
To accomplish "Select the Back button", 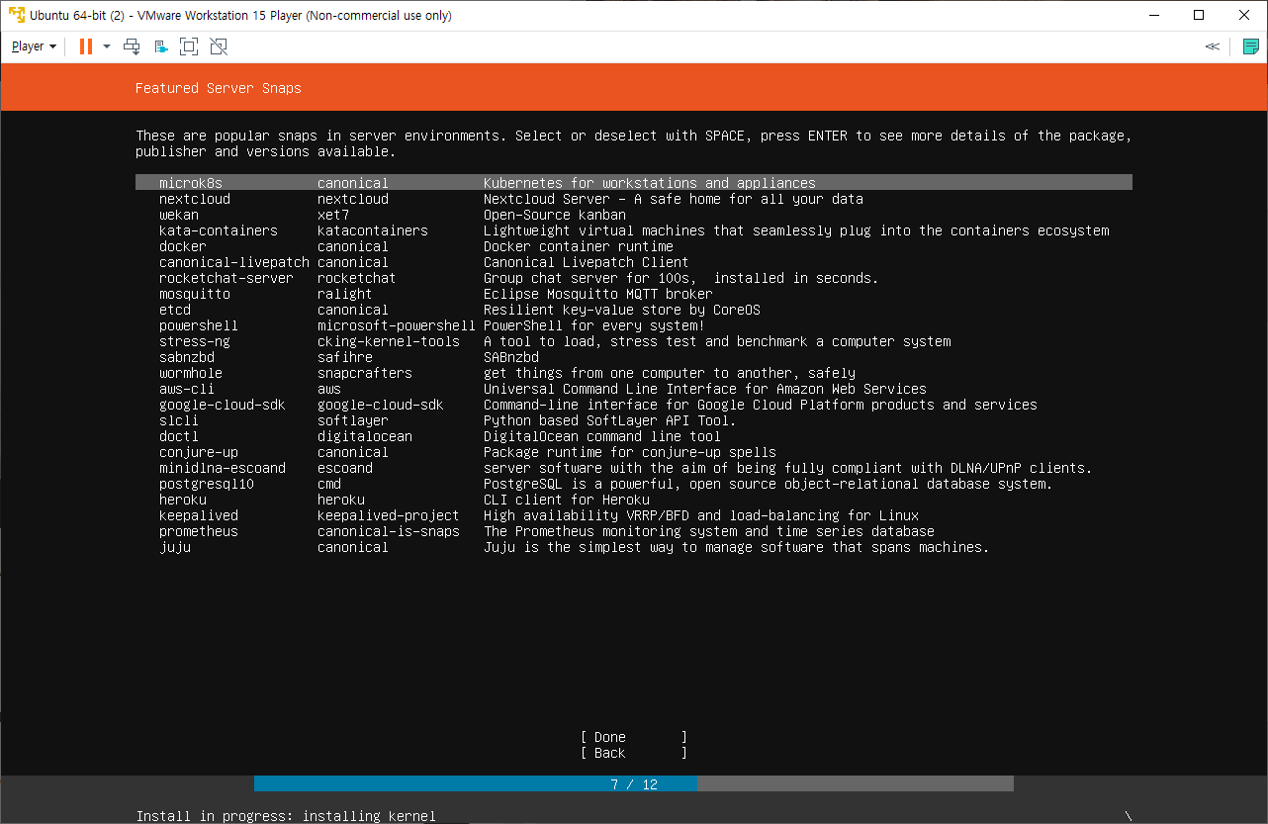I will pos(634,753).
